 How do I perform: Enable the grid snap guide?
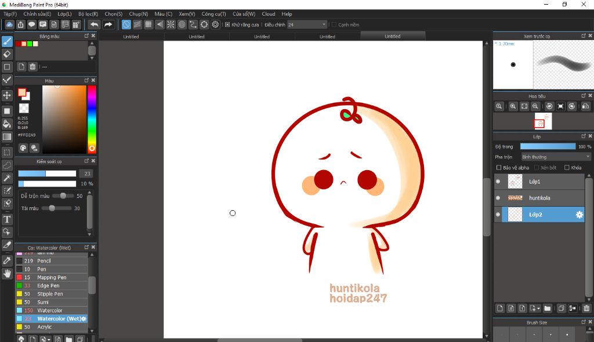[148, 24]
